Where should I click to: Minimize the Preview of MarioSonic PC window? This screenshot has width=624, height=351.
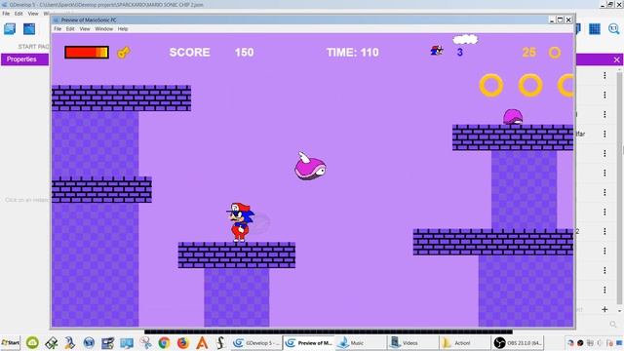552,19
